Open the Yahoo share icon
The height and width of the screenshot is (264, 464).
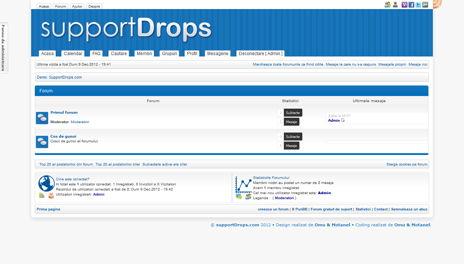click(405, 5)
